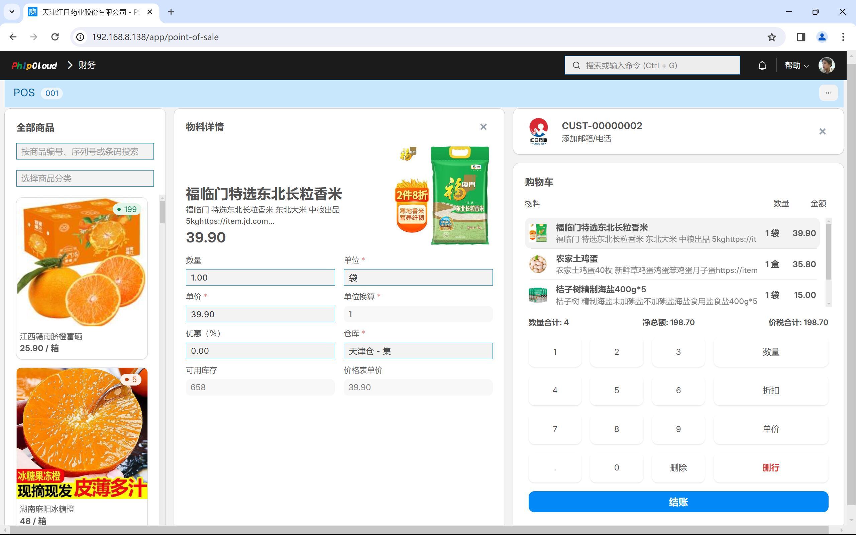Click the shopping cart list scrollbar

click(x=828, y=251)
